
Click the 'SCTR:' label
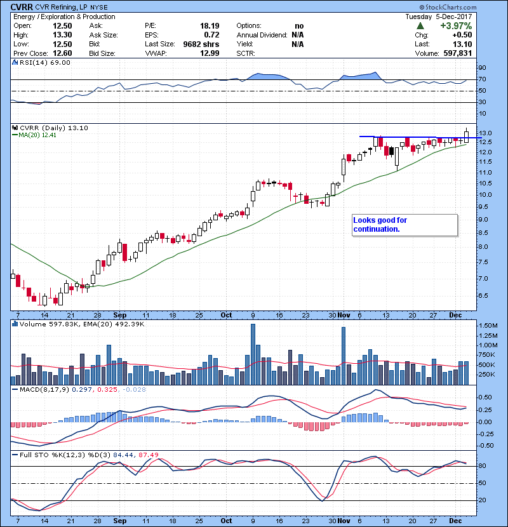coord(246,53)
